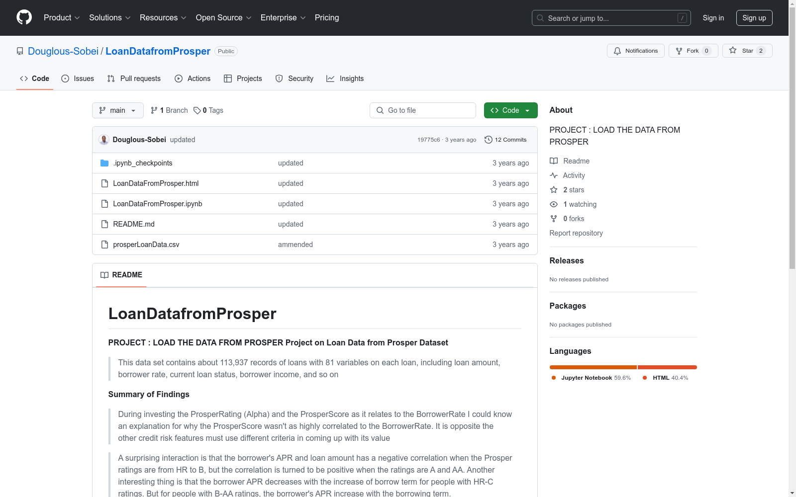Expand the main branch dropdown
This screenshot has width=796, height=497.
point(117,110)
